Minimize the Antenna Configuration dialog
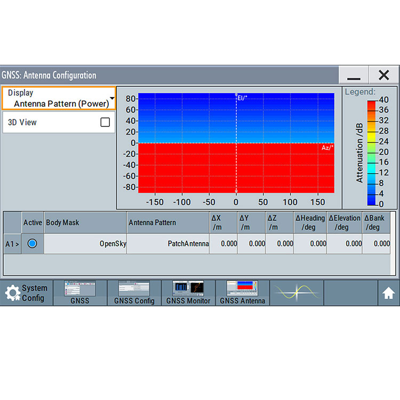The height and width of the screenshot is (400, 400). pos(353,76)
